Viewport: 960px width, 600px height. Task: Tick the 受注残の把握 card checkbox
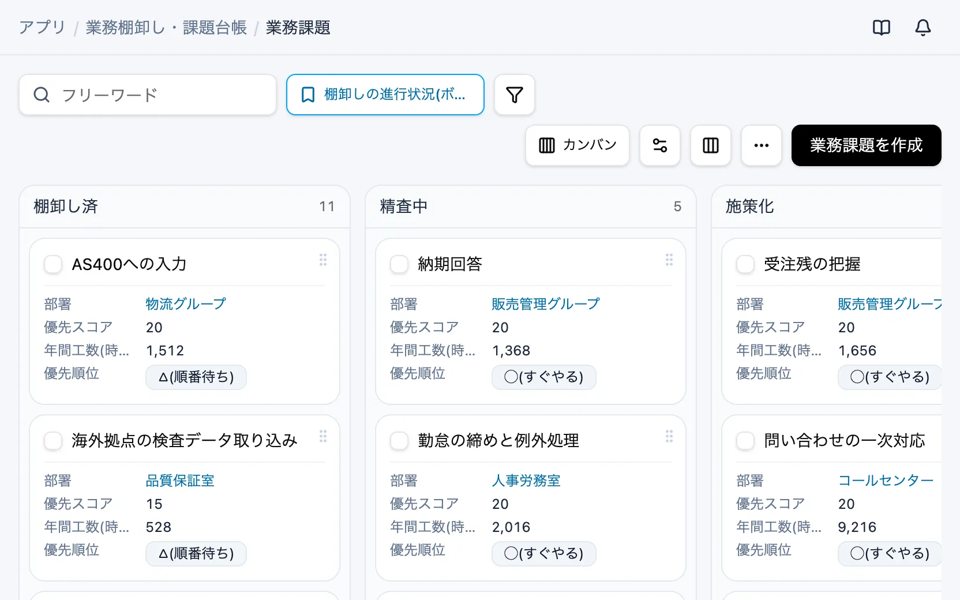(x=745, y=264)
